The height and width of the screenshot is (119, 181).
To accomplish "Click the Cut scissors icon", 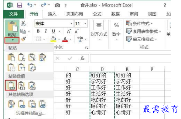I will (x=23, y=23).
